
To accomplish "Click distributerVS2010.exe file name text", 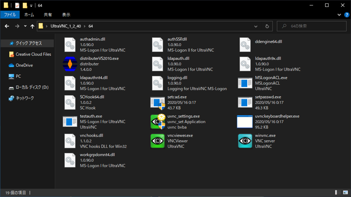I will 99,58.
